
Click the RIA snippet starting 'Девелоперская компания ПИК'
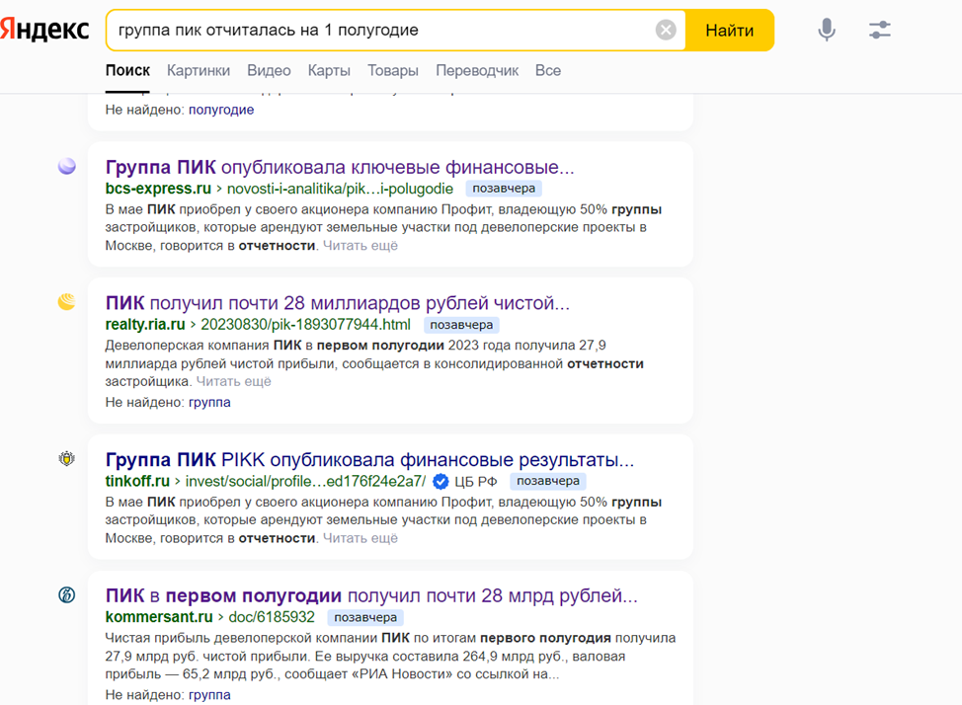pos(374,363)
